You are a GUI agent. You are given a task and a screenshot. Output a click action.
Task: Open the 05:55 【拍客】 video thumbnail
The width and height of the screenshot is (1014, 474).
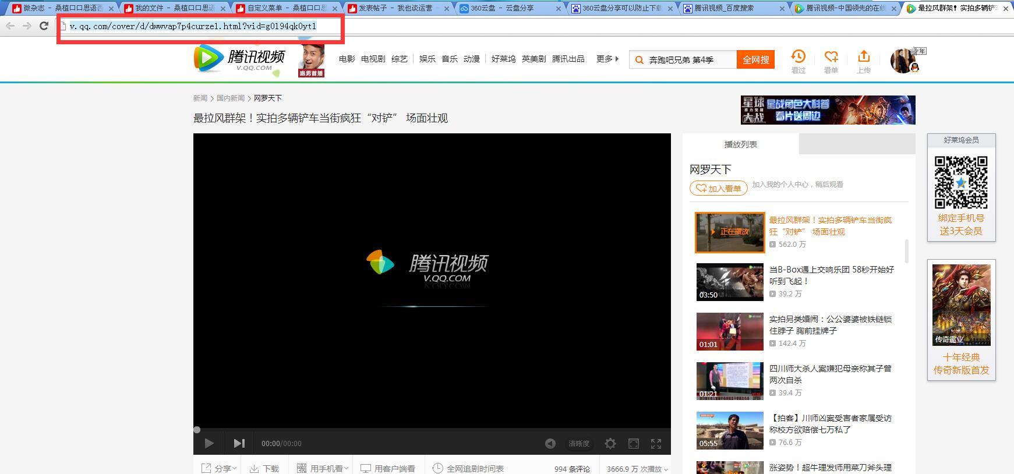pos(730,430)
